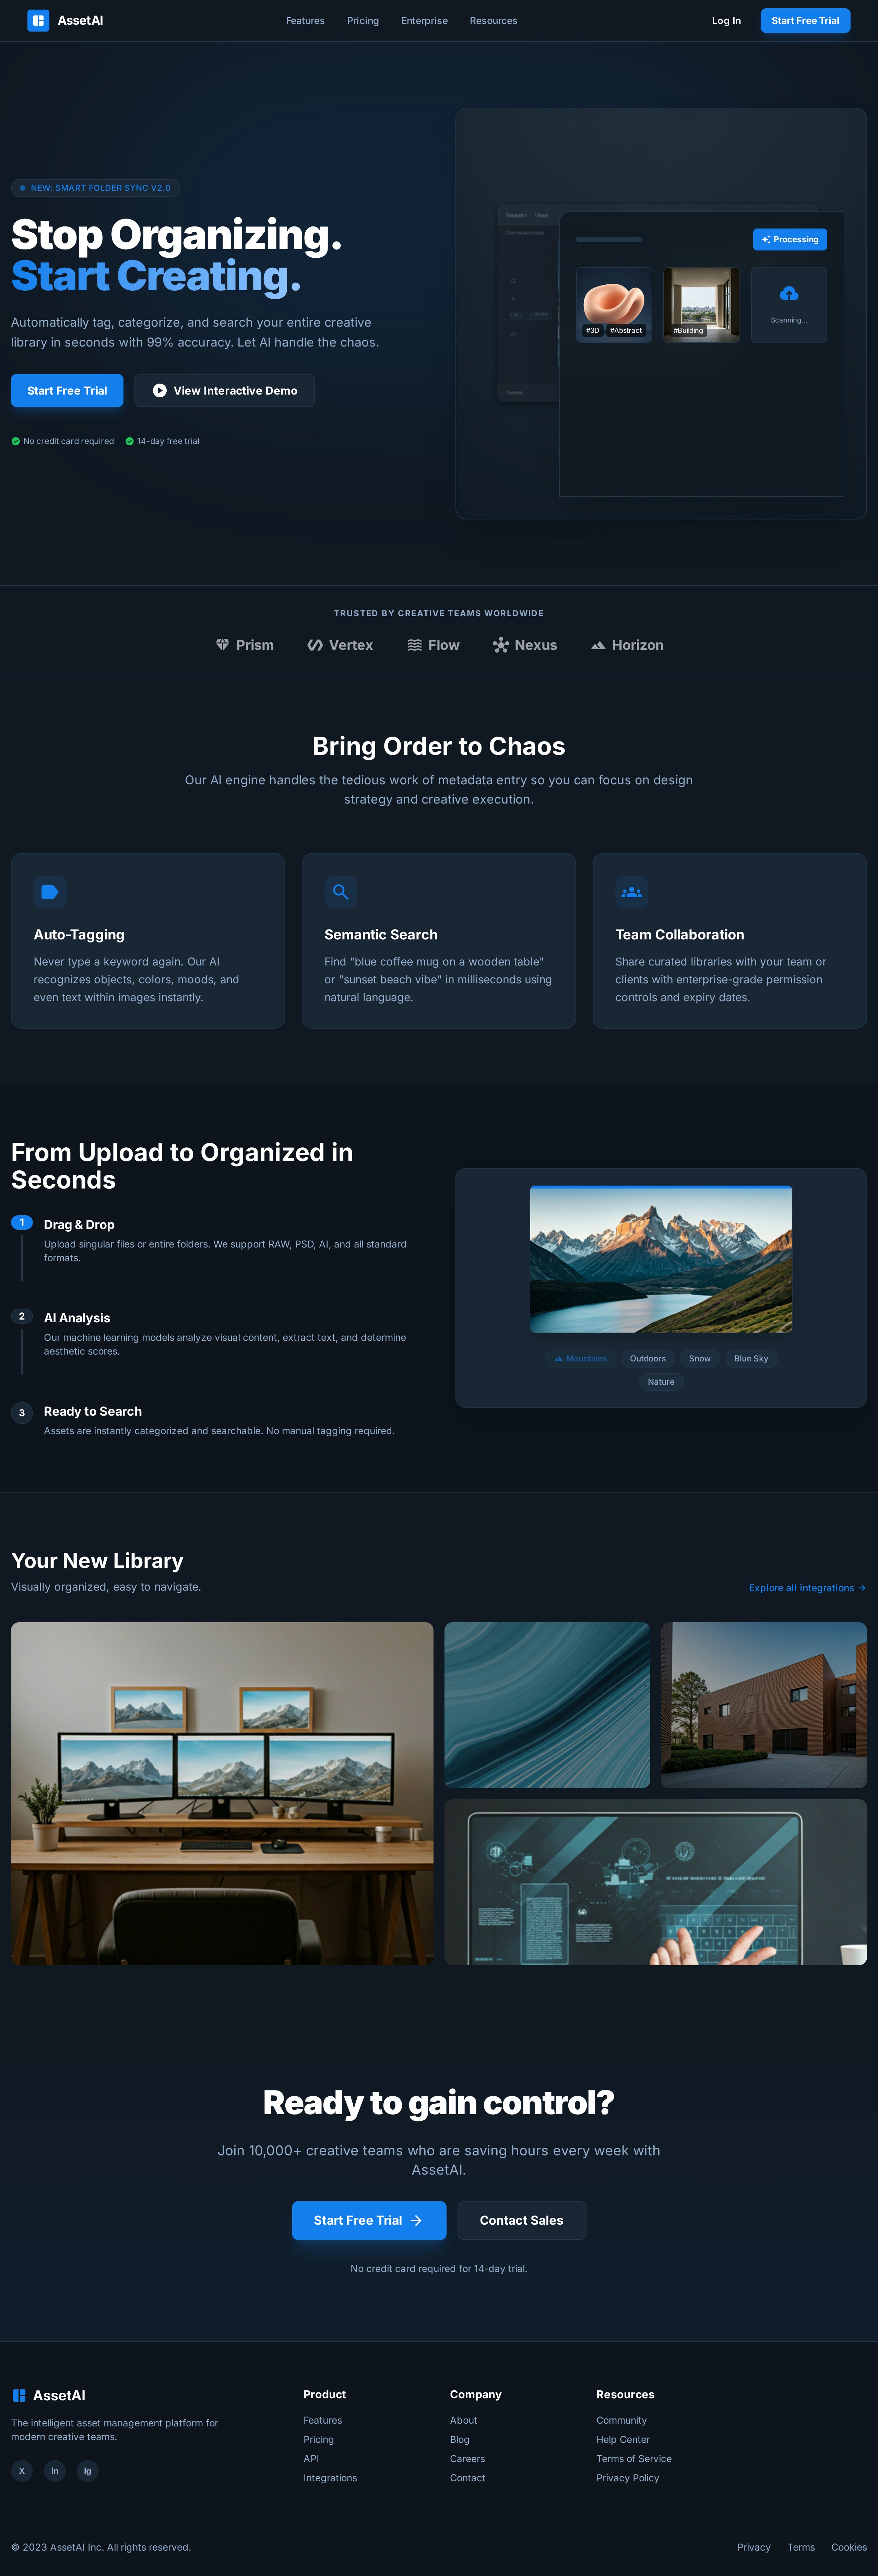Go to Pricing in top navigation
Screen dimensions: 878x2576
pos(363,21)
